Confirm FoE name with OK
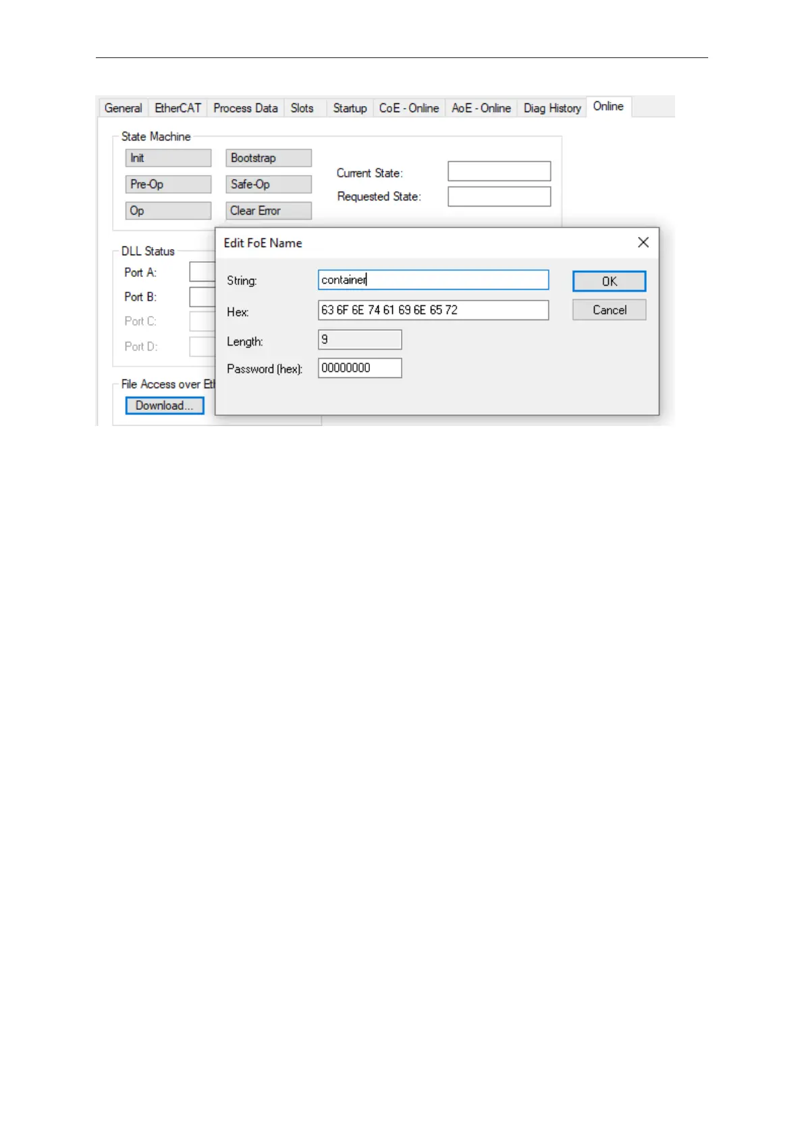The image size is (804, 1137). click(x=609, y=282)
